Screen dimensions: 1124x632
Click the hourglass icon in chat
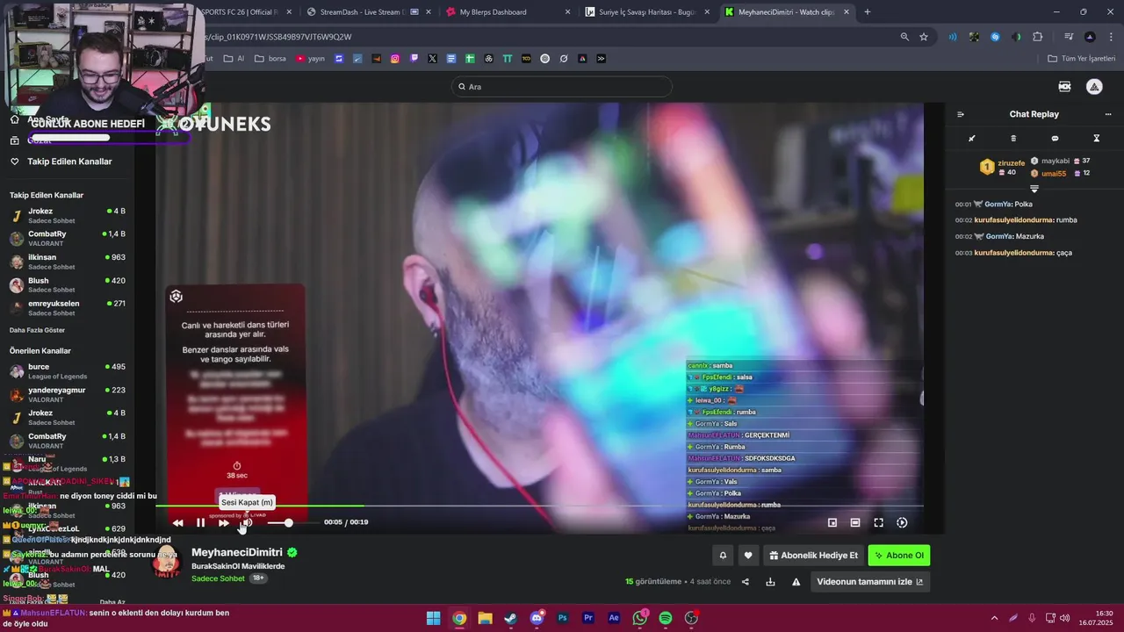[x=1096, y=139]
